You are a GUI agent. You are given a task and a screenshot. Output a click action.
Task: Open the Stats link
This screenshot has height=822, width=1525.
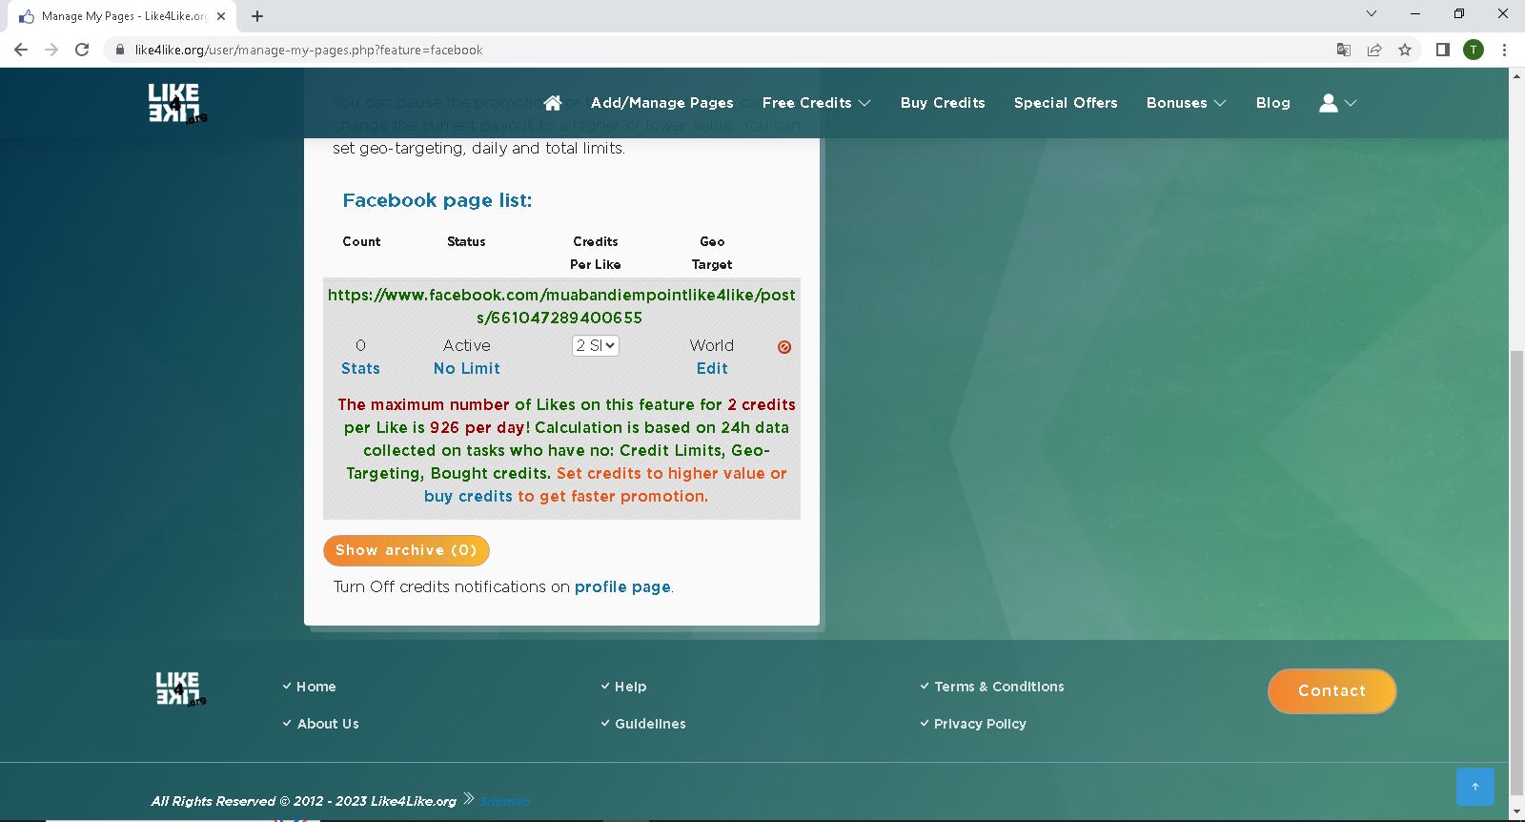click(x=360, y=368)
